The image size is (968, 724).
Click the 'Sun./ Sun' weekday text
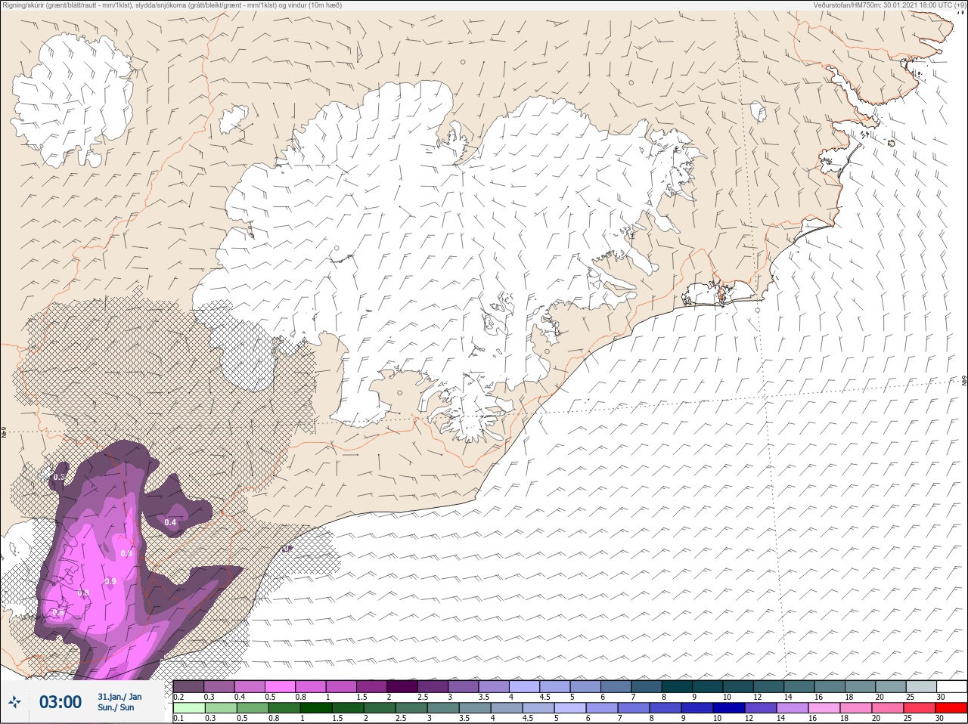pyautogui.click(x=116, y=707)
